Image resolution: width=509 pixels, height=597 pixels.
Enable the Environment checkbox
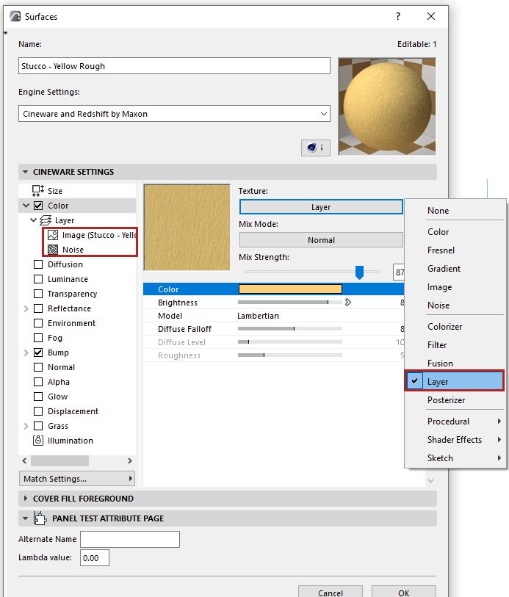pyautogui.click(x=38, y=323)
